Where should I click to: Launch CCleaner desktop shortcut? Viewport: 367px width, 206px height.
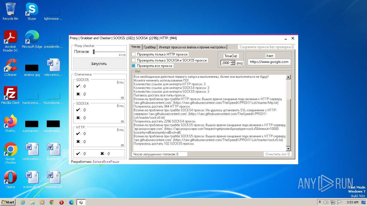pos(10,68)
